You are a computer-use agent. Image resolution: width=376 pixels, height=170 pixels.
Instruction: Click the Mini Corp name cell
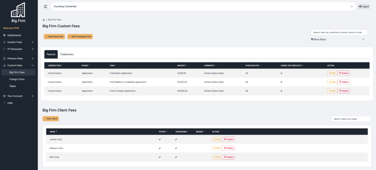[54, 157]
